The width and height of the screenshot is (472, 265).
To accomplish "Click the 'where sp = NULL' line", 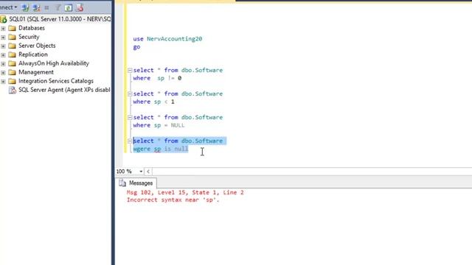I will 159,125.
